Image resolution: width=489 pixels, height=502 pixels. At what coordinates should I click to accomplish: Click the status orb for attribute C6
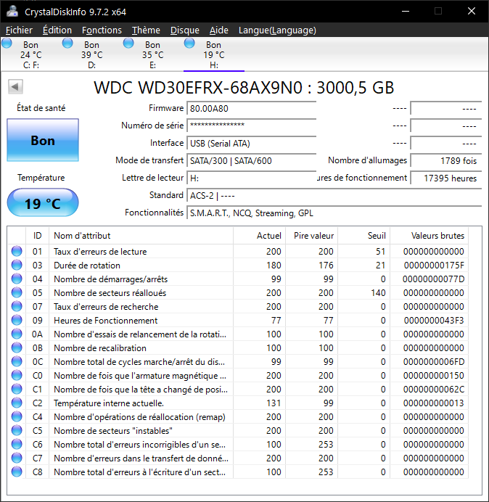tap(17, 444)
